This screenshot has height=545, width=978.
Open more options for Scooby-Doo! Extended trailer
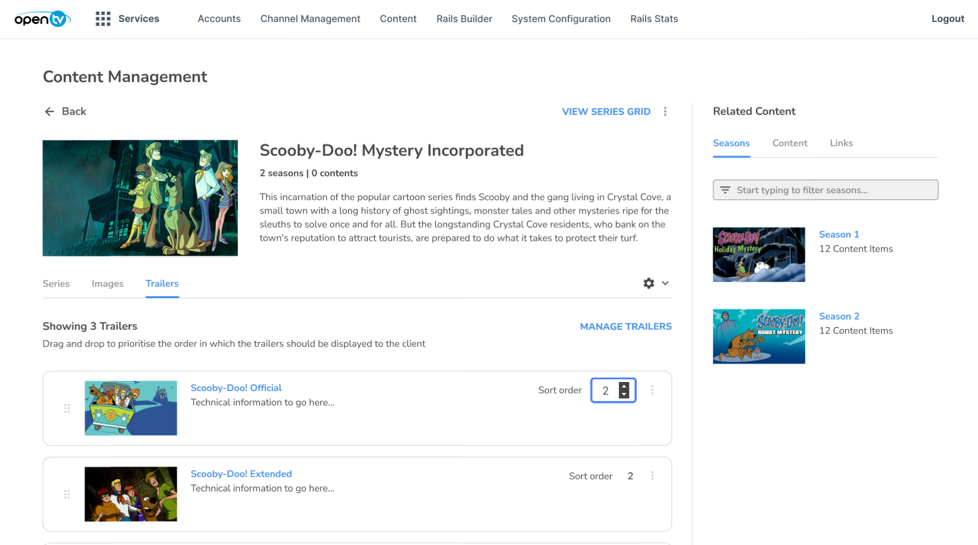point(652,476)
